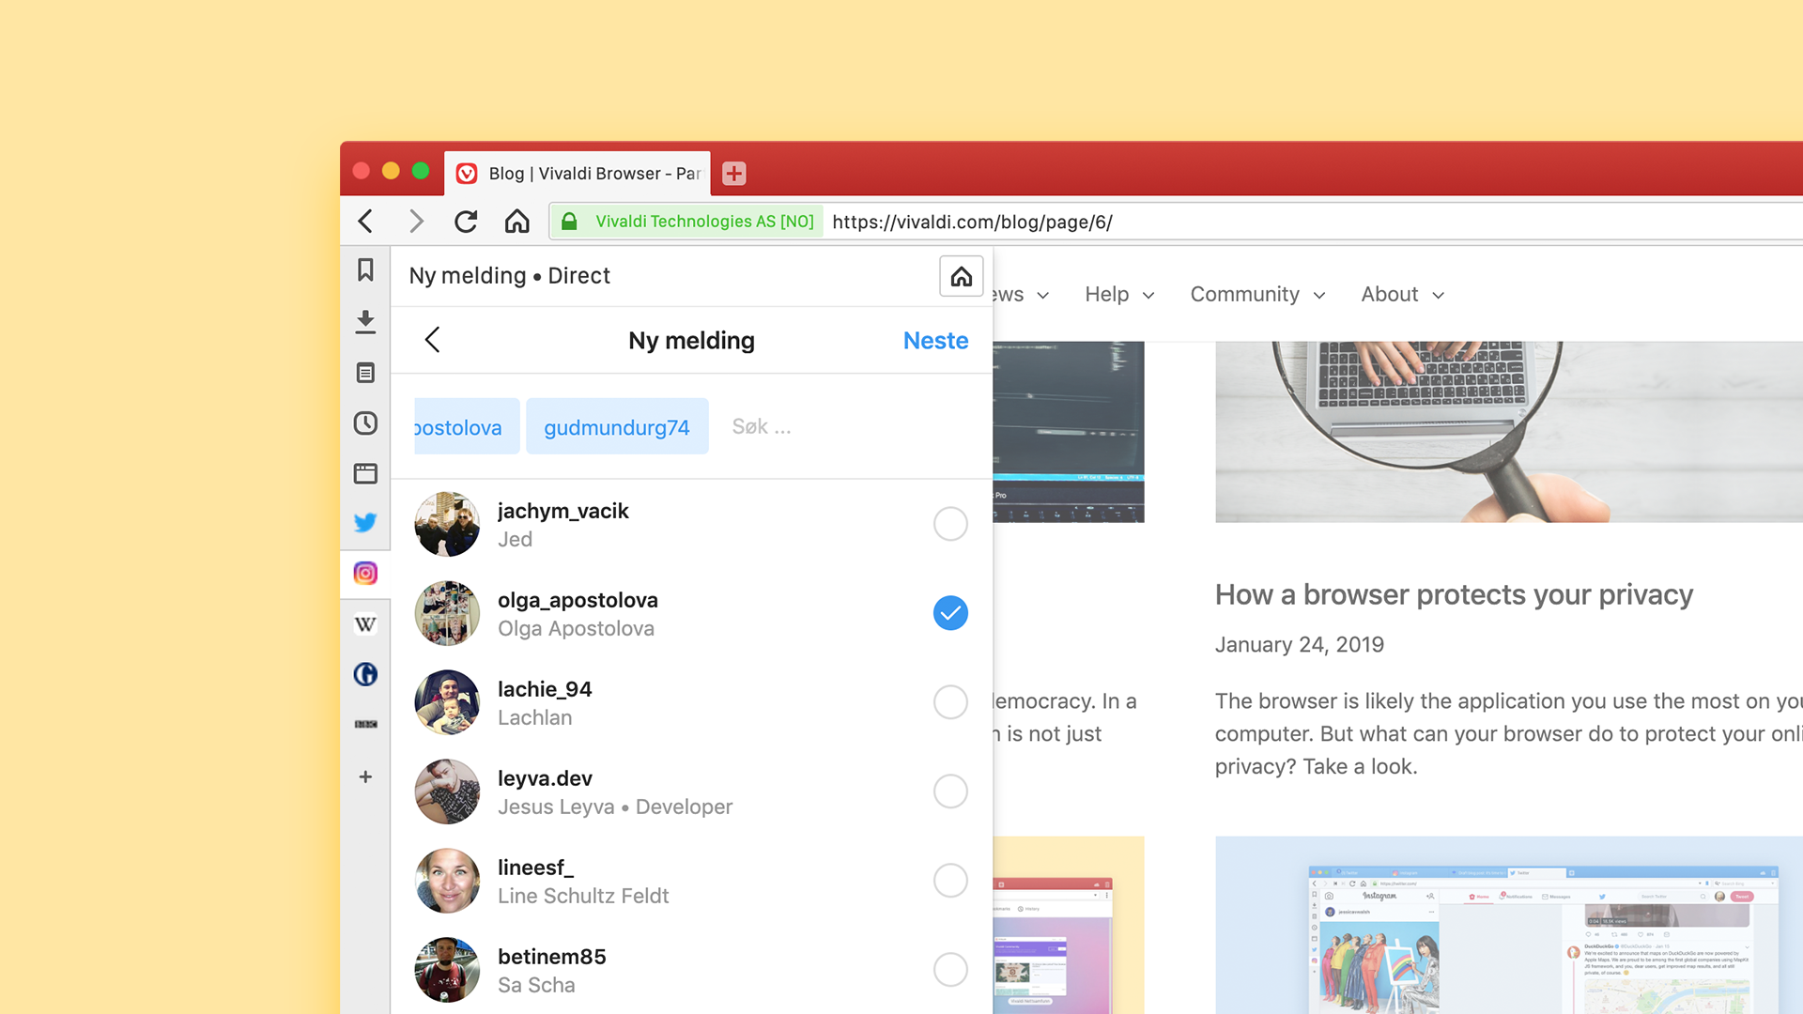Click the back arrow in message composer

[431, 339]
